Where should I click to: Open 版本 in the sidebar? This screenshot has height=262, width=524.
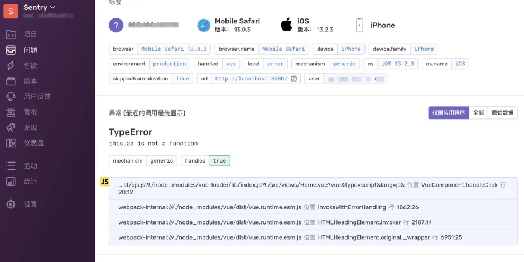(x=30, y=81)
